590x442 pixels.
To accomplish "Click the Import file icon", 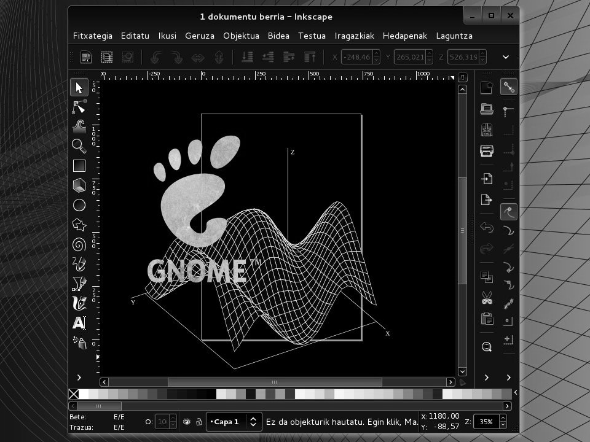I will point(487,179).
